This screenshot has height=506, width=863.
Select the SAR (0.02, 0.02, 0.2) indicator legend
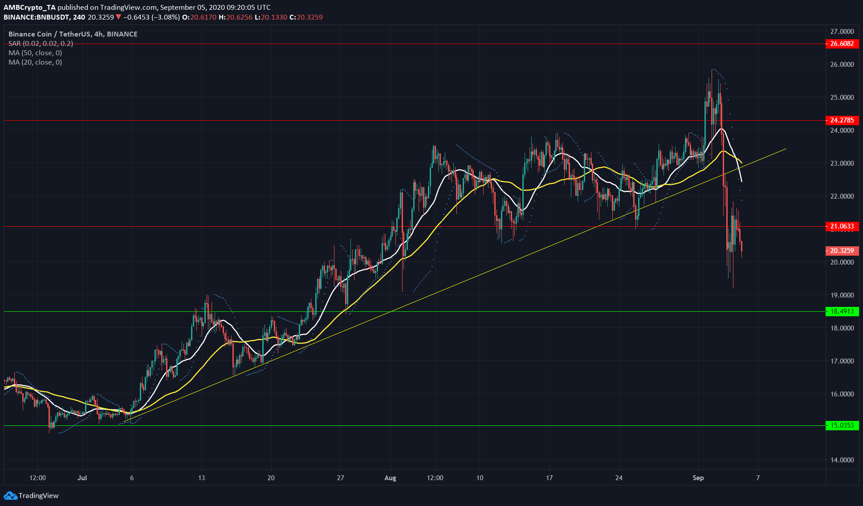point(41,43)
